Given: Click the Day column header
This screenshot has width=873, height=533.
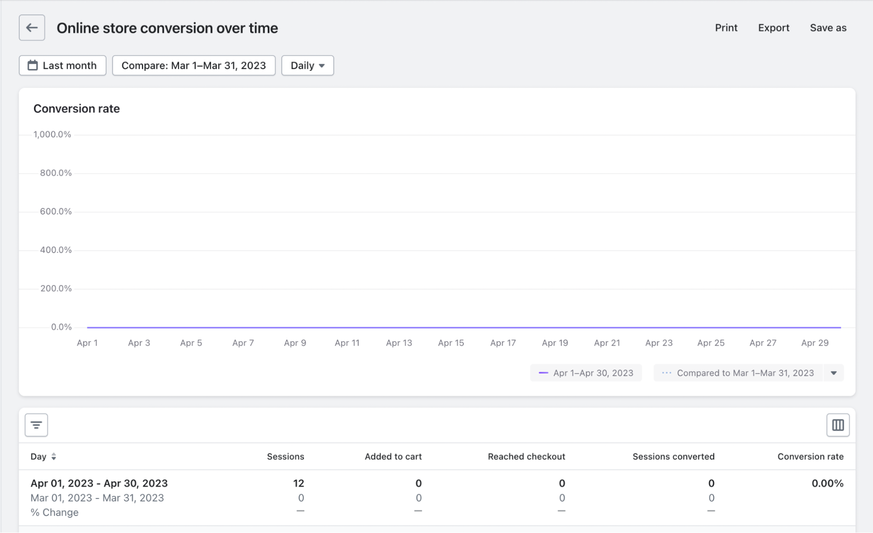Looking at the screenshot, I should 38,457.
